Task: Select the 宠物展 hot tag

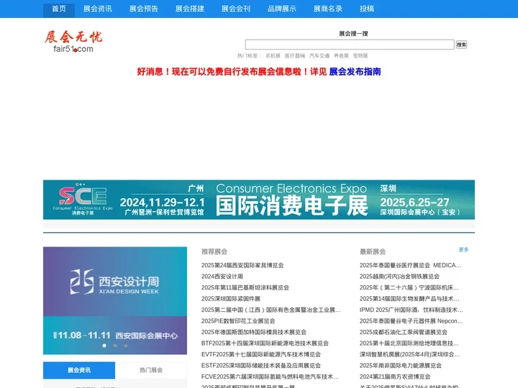Action: pyautogui.click(x=360, y=56)
